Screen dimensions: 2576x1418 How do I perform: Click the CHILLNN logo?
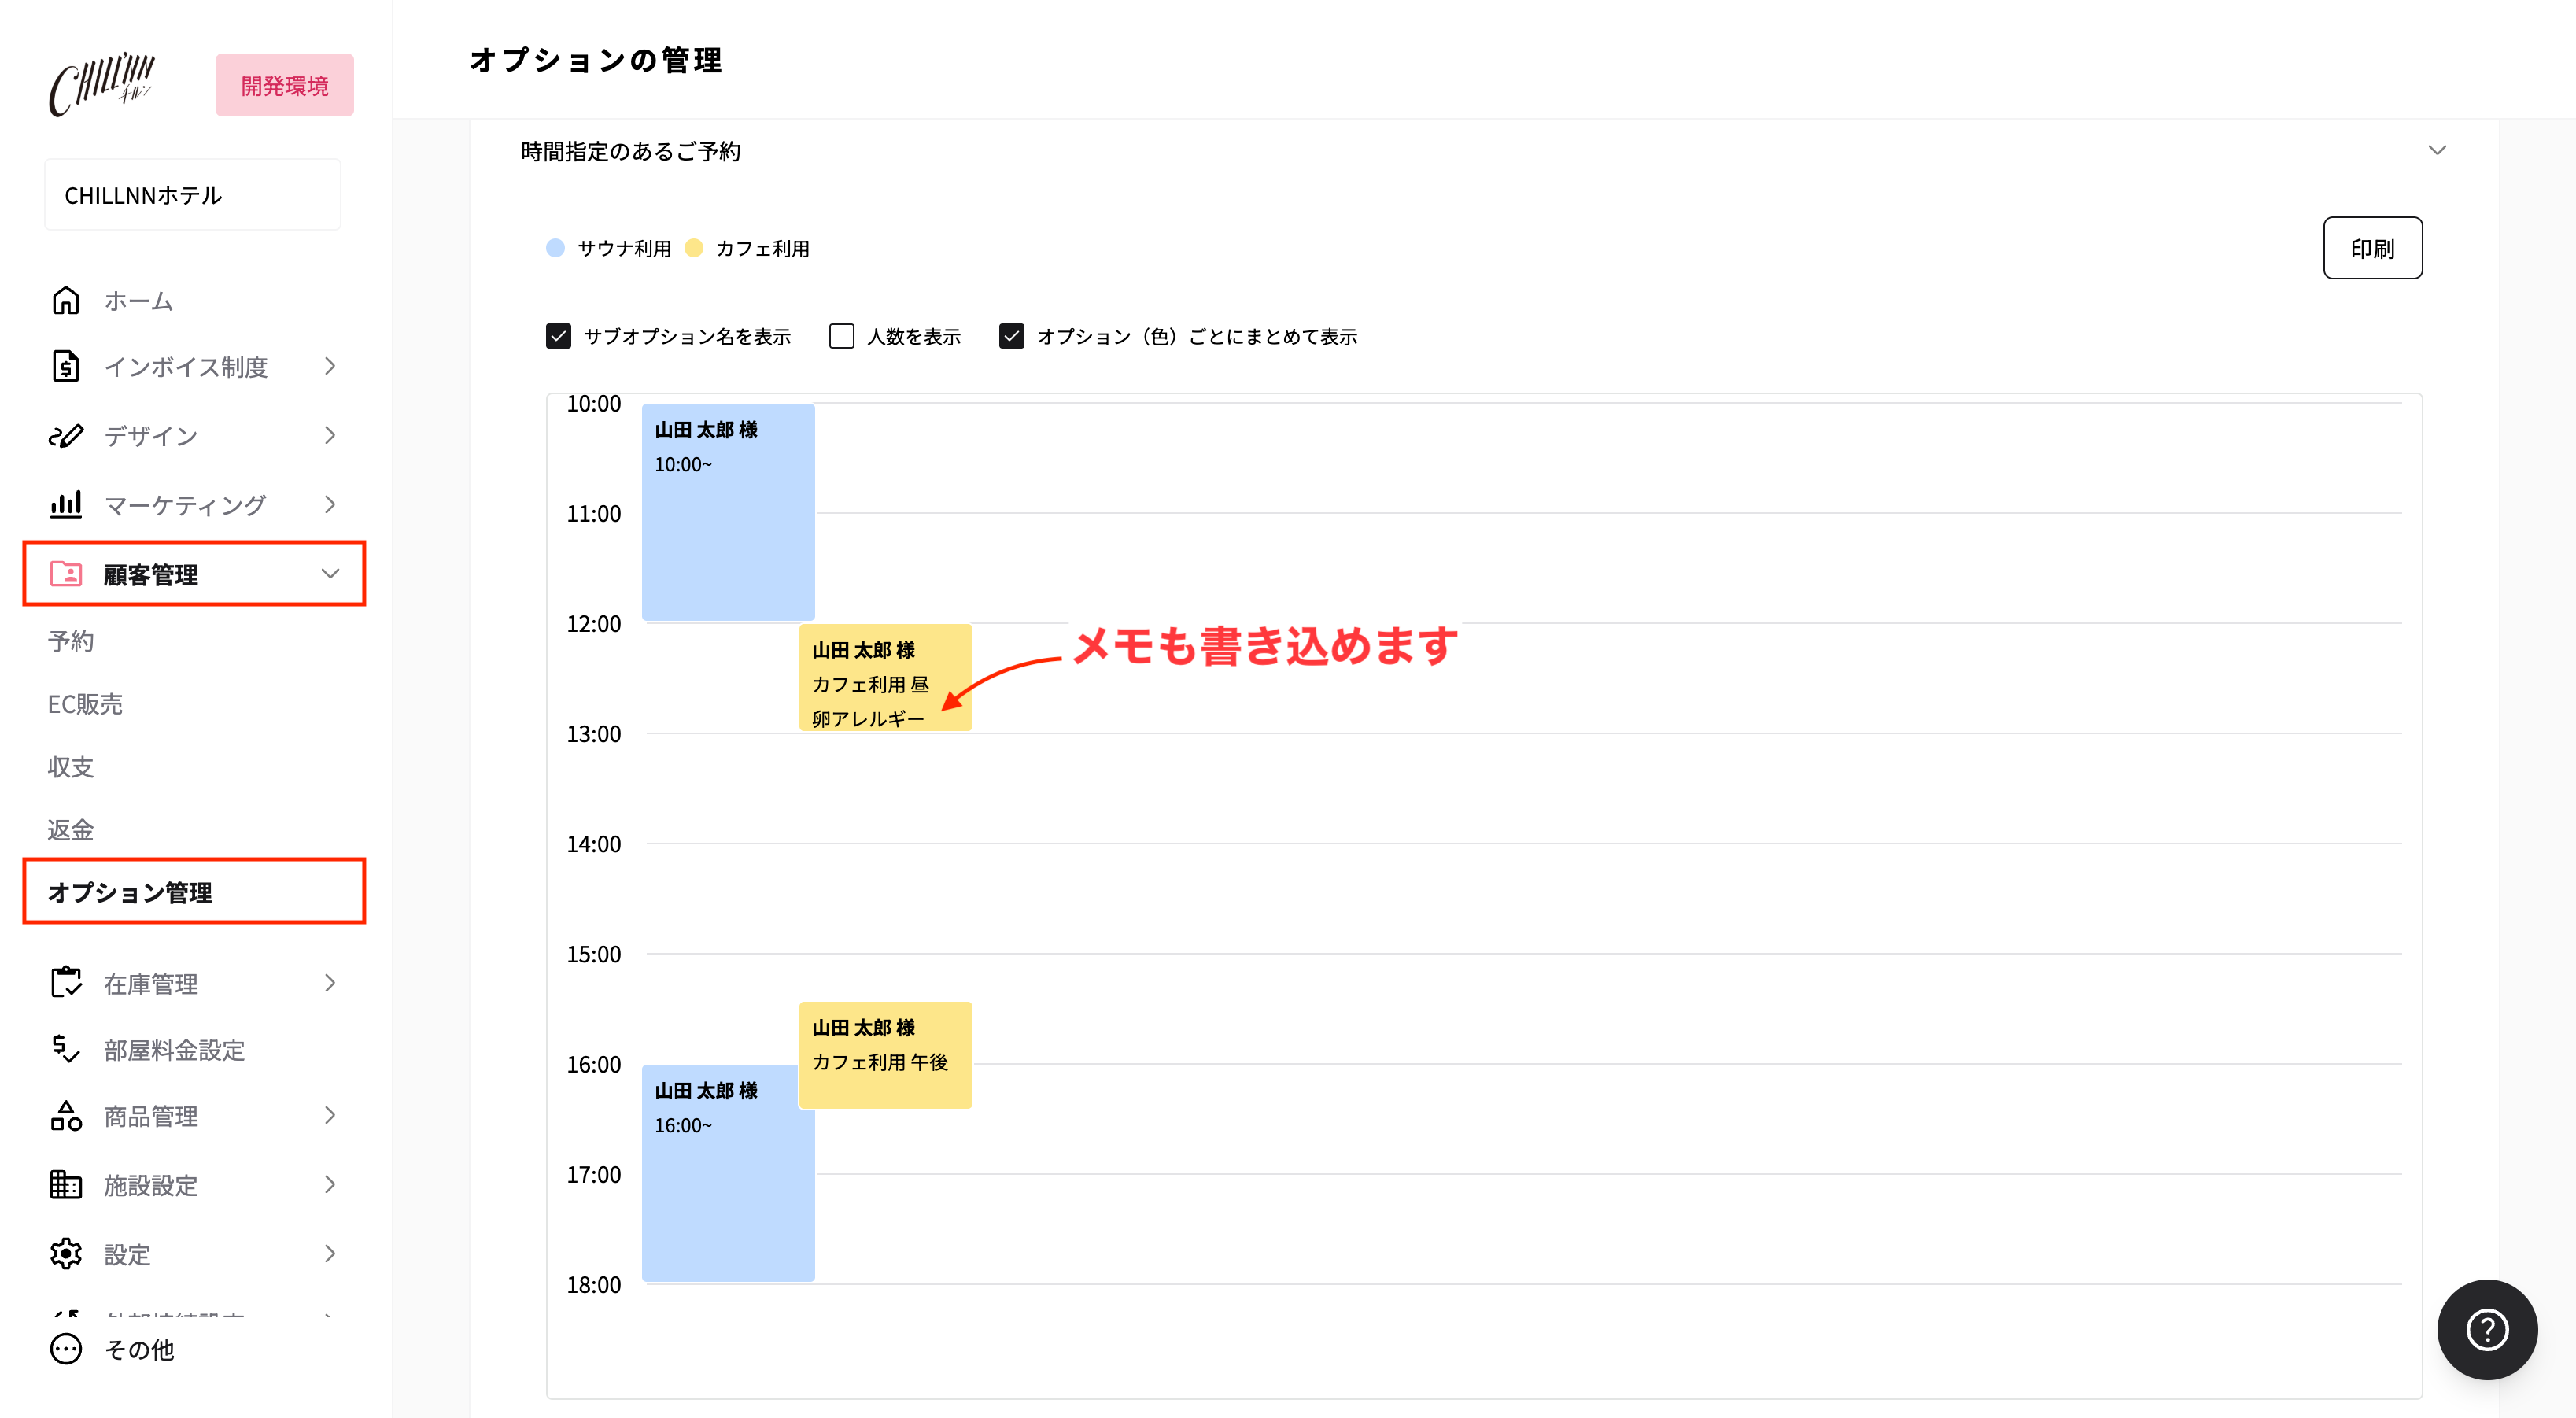[102, 84]
